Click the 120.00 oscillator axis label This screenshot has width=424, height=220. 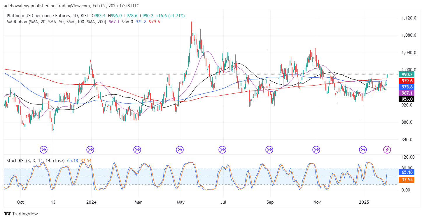[x=409, y=157]
